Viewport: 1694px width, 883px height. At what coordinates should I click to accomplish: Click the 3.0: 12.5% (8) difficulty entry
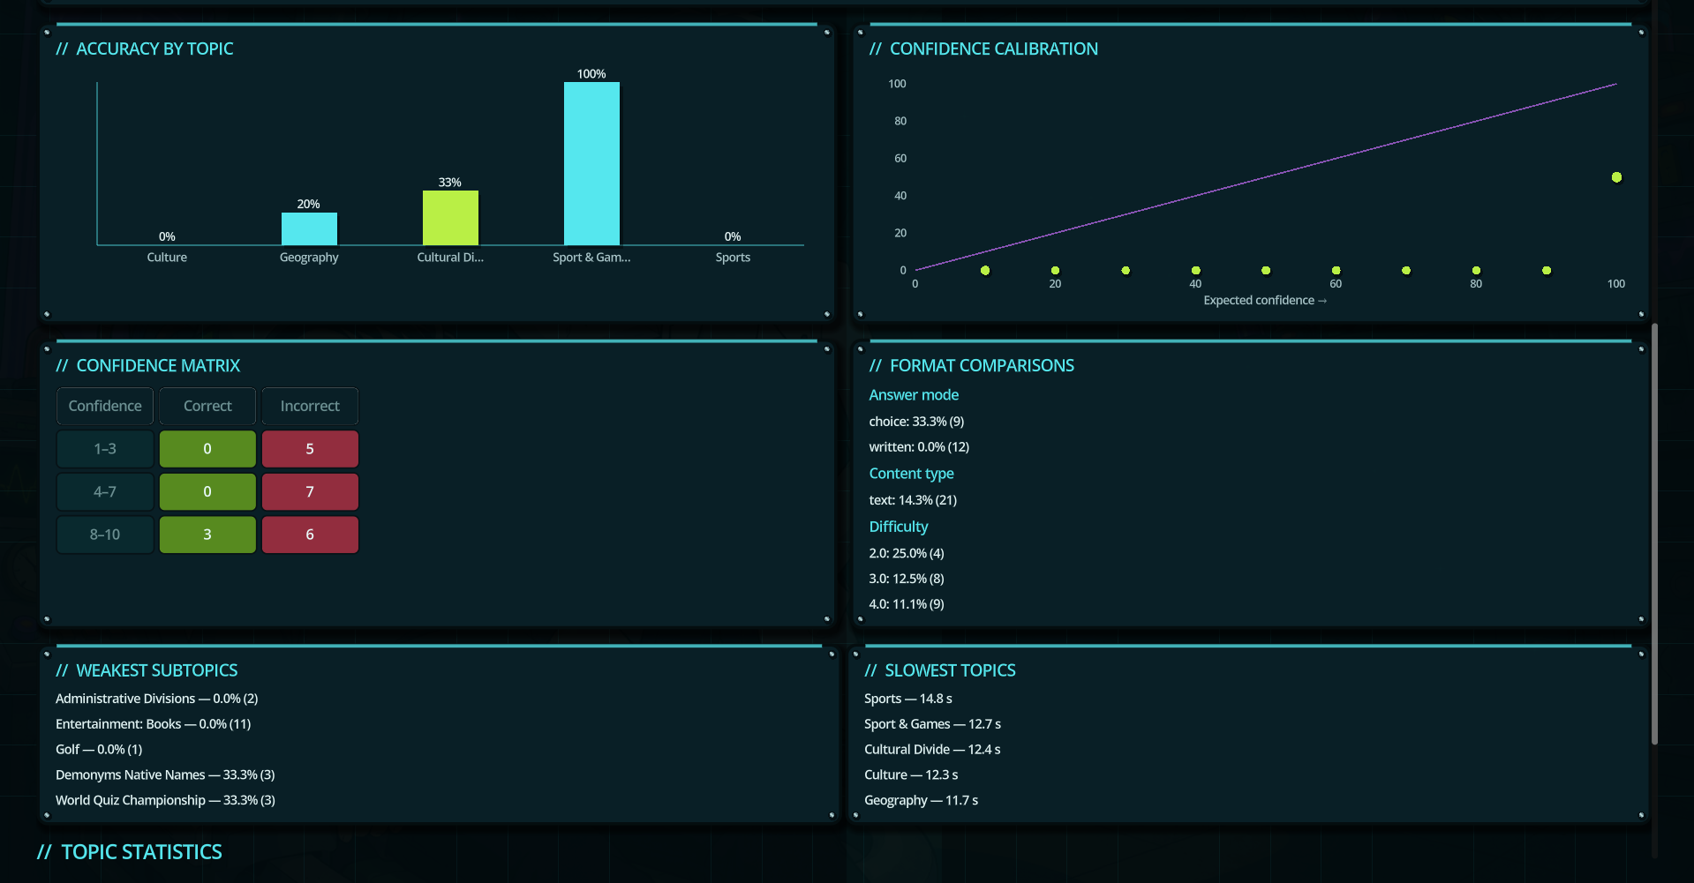click(907, 579)
